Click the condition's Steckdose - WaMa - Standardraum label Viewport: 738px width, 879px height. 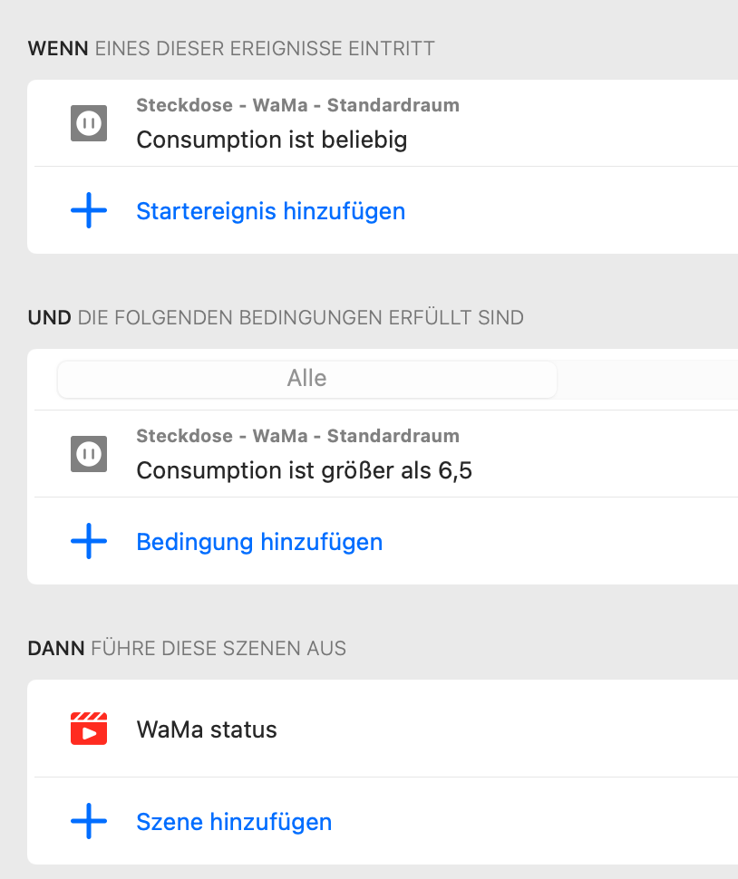pyautogui.click(x=297, y=436)
